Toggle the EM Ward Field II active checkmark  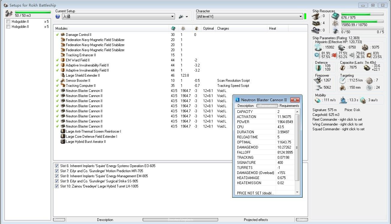tap(57, 60)
